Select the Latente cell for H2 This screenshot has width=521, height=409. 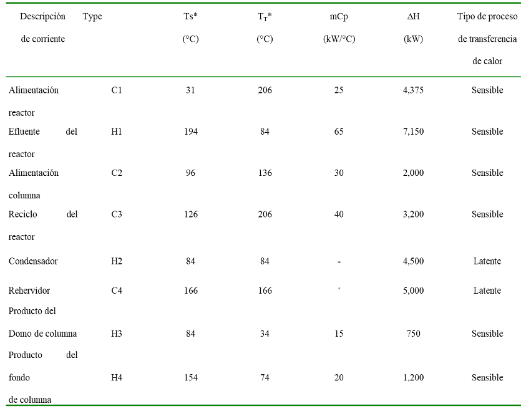(487, 261)
